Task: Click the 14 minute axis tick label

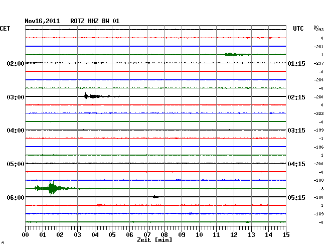Action: pos(269,234)
